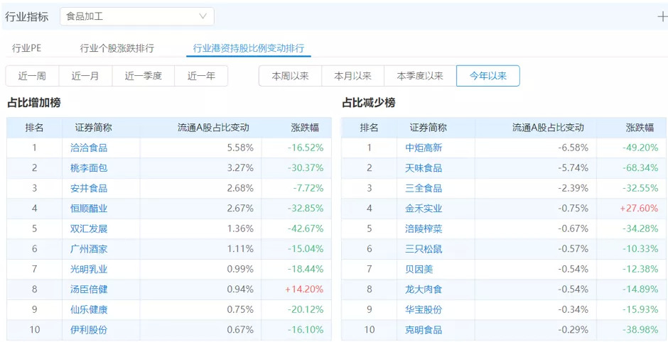Open the 三全食品 stock link
Viewport: 668px width, 342px height.
(424, 189)
